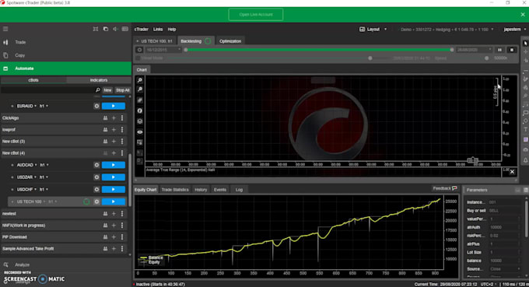The image size is (529, 287).
Task: Open the Optimization tab
Action: coord(230,41)
